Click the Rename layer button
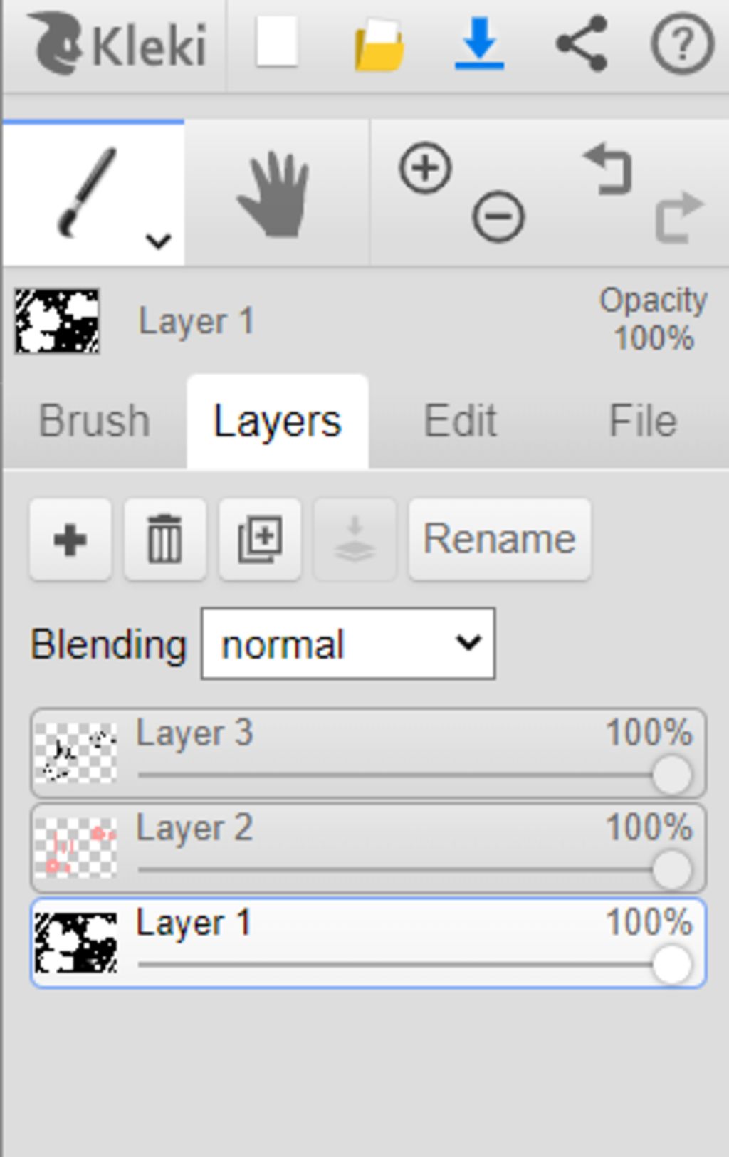Image resolution: width=729 pixels, height=1157 pixels. point(500,539)
